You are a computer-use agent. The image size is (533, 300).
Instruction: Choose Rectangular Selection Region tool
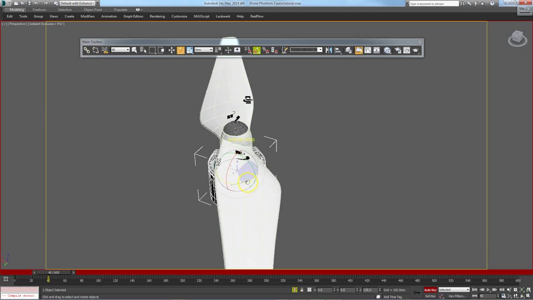click(152, 50)
